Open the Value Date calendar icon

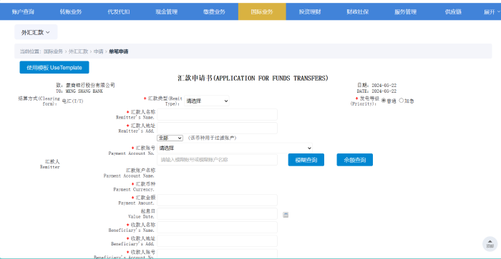coord(286,215)
